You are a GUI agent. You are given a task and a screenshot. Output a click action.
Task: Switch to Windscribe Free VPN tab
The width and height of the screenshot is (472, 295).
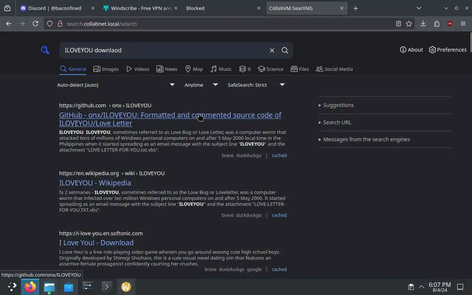coord(141,8)
